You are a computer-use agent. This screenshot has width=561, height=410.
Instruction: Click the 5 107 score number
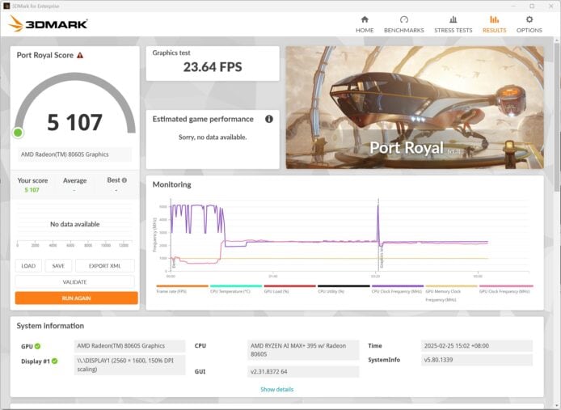pos(75,122)
